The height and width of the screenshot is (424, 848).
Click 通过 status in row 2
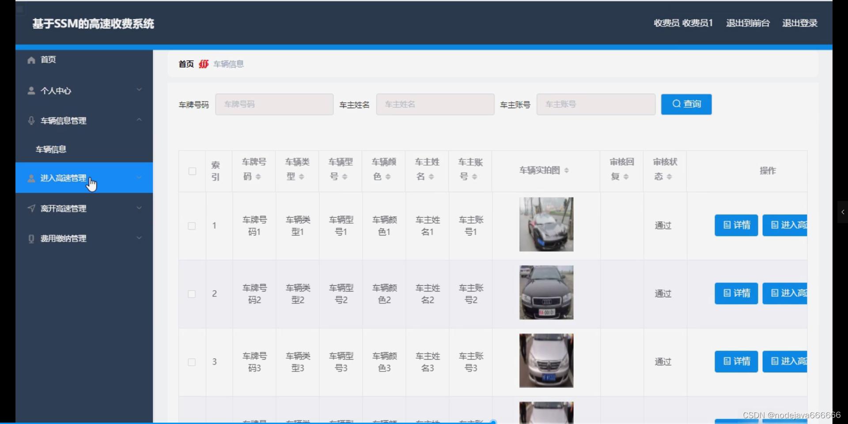(663, 294)
